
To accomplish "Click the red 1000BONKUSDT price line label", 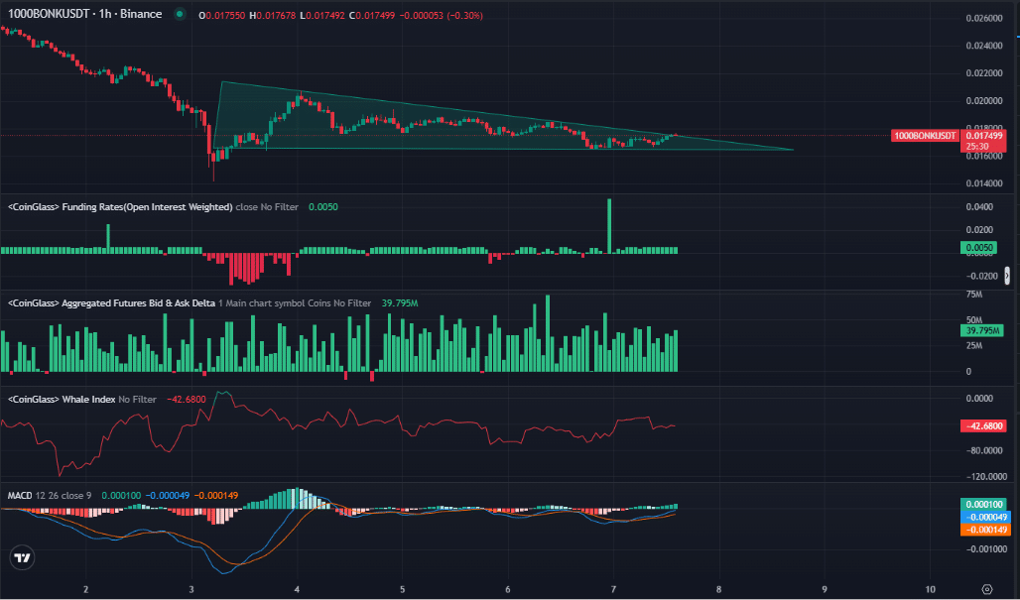I will (x=925, y=135).
